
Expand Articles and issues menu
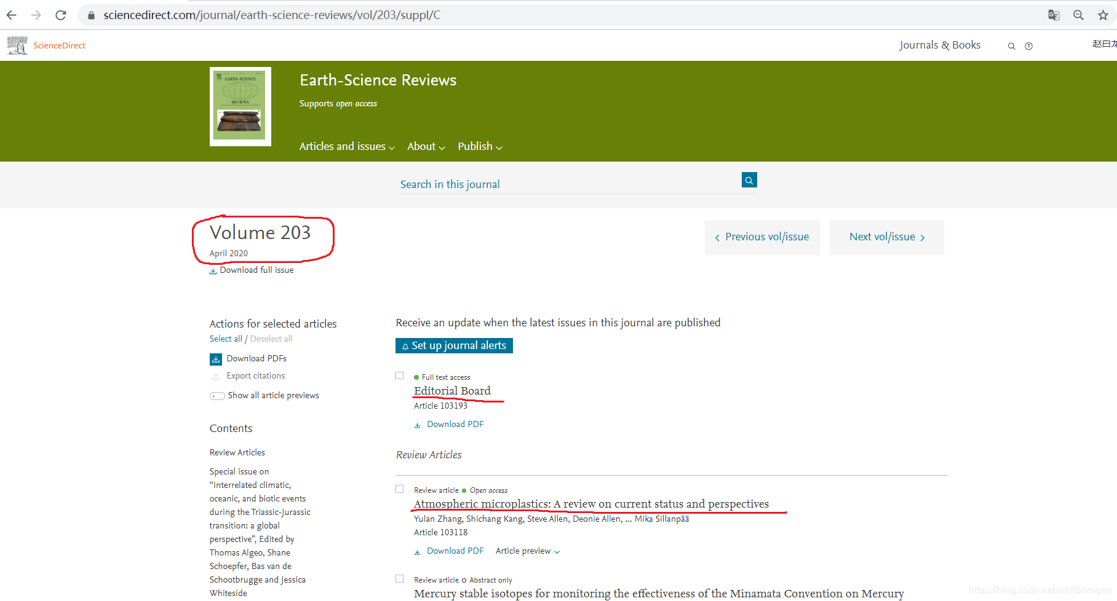[347, 146]
